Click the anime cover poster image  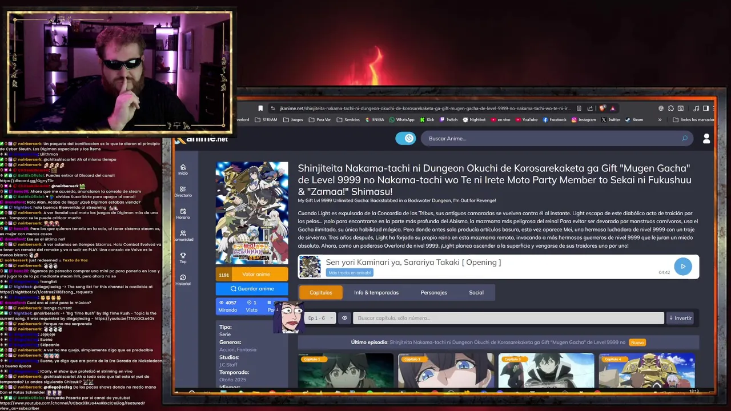[x=252, y=213]
